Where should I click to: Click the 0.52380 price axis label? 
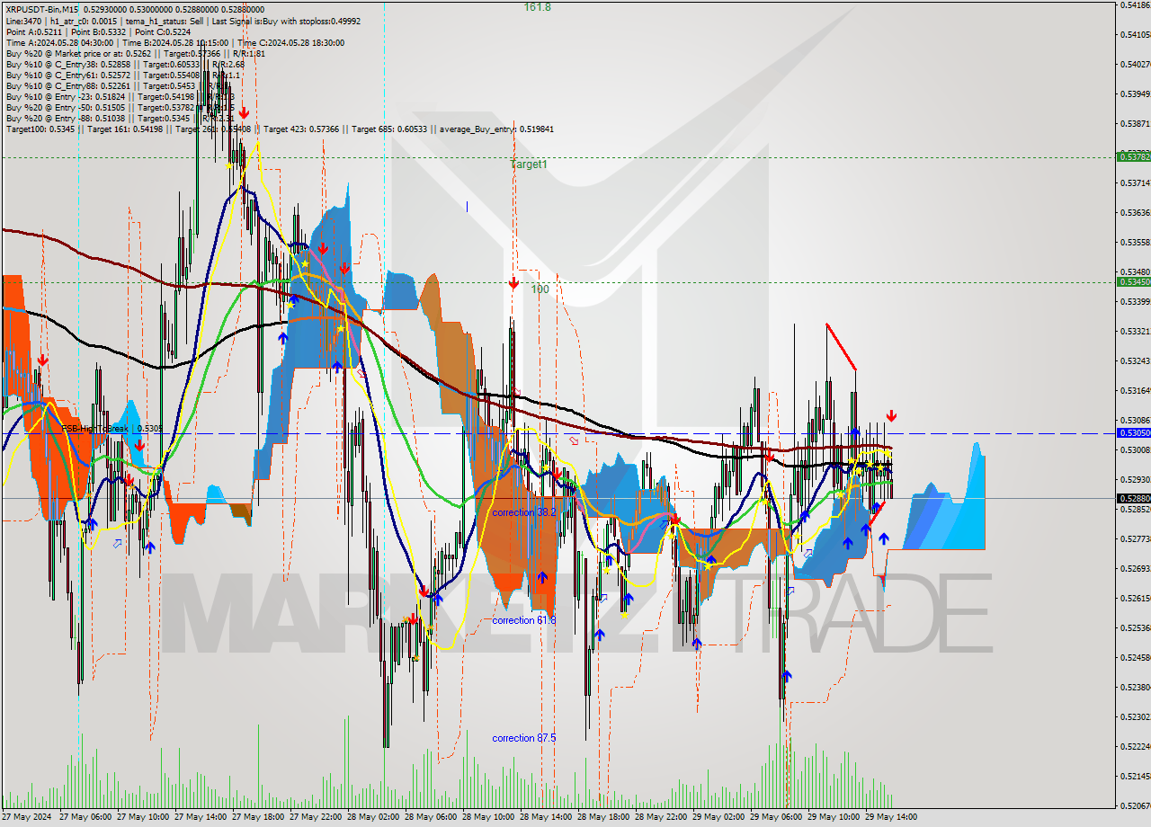pos(1136,687)
